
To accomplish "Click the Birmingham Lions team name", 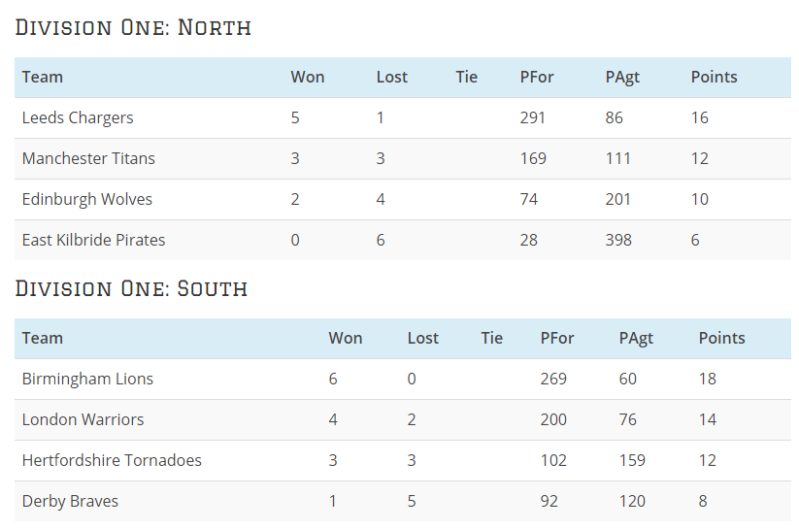I will 87,380.
